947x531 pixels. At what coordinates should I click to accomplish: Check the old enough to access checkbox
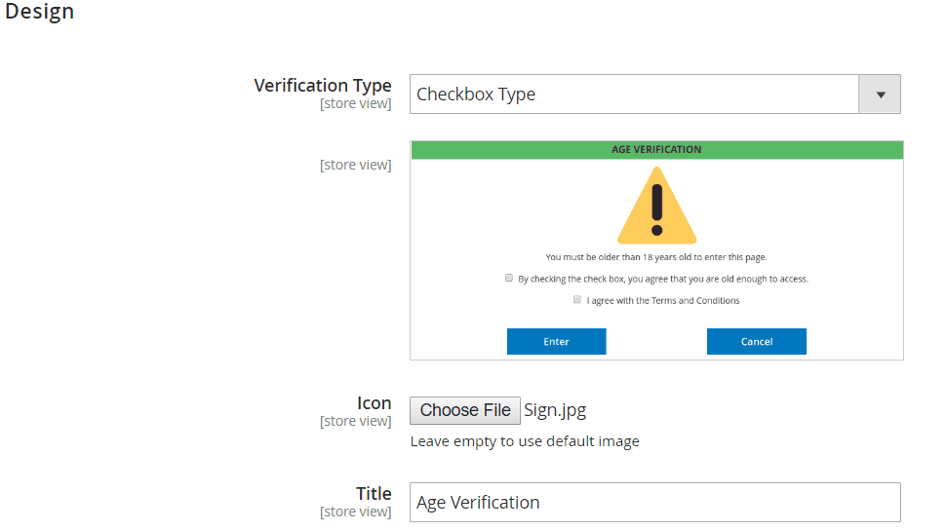[509, 279]
